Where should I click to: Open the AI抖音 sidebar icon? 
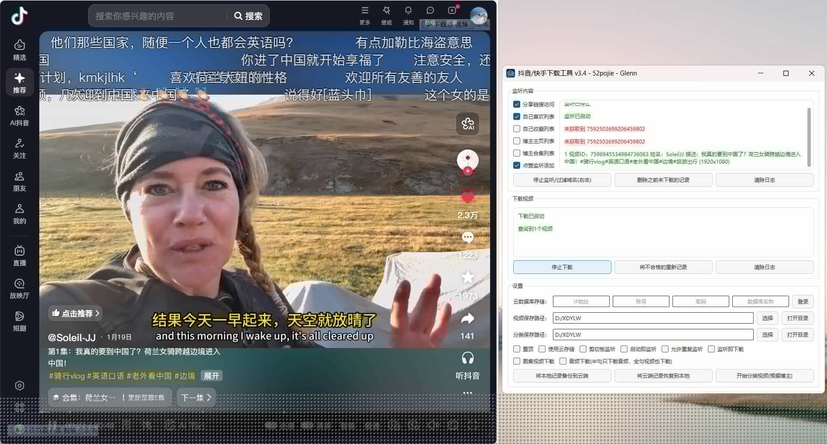pyautogui.click(x=19, y=116)
